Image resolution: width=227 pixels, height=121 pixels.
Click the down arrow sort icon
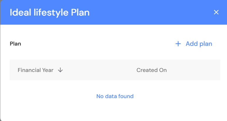tap(60, 70)
